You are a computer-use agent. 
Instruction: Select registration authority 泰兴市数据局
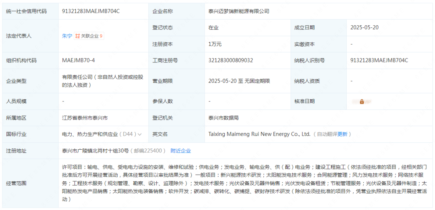(224, 118)
